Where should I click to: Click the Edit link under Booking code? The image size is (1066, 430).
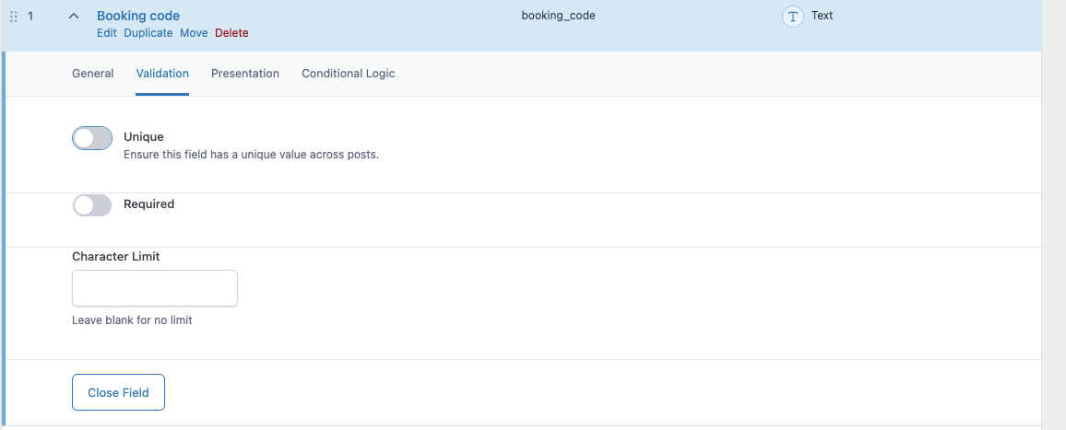(x=107, y=32)
